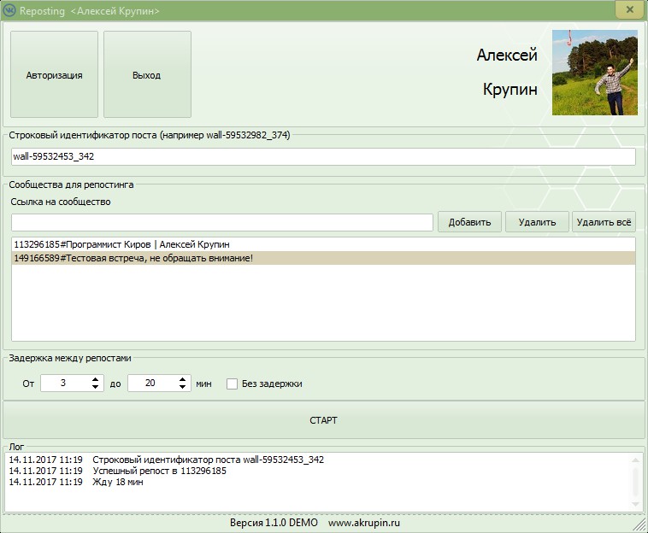
Task: Click 'Версия 1.1.0 DEMO' status text
Action: [274, 523]
